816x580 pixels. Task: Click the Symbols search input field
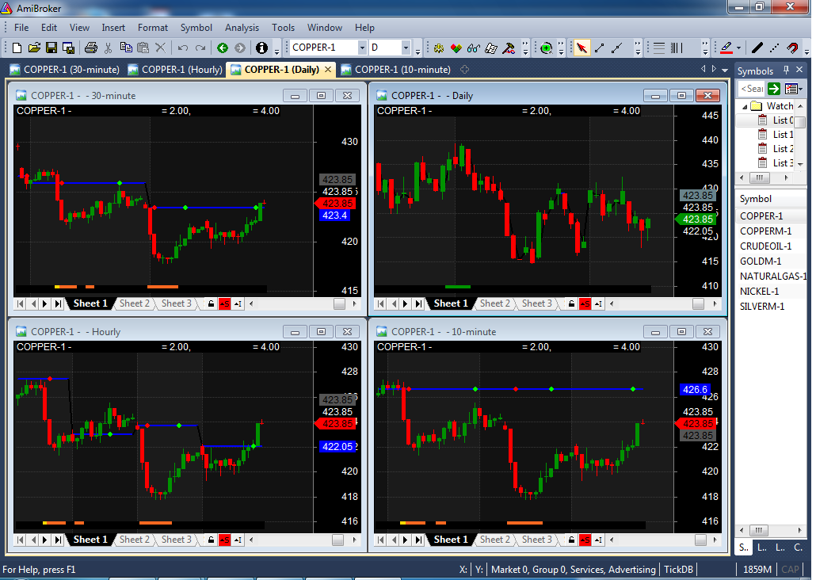click(x=752, y=89)
